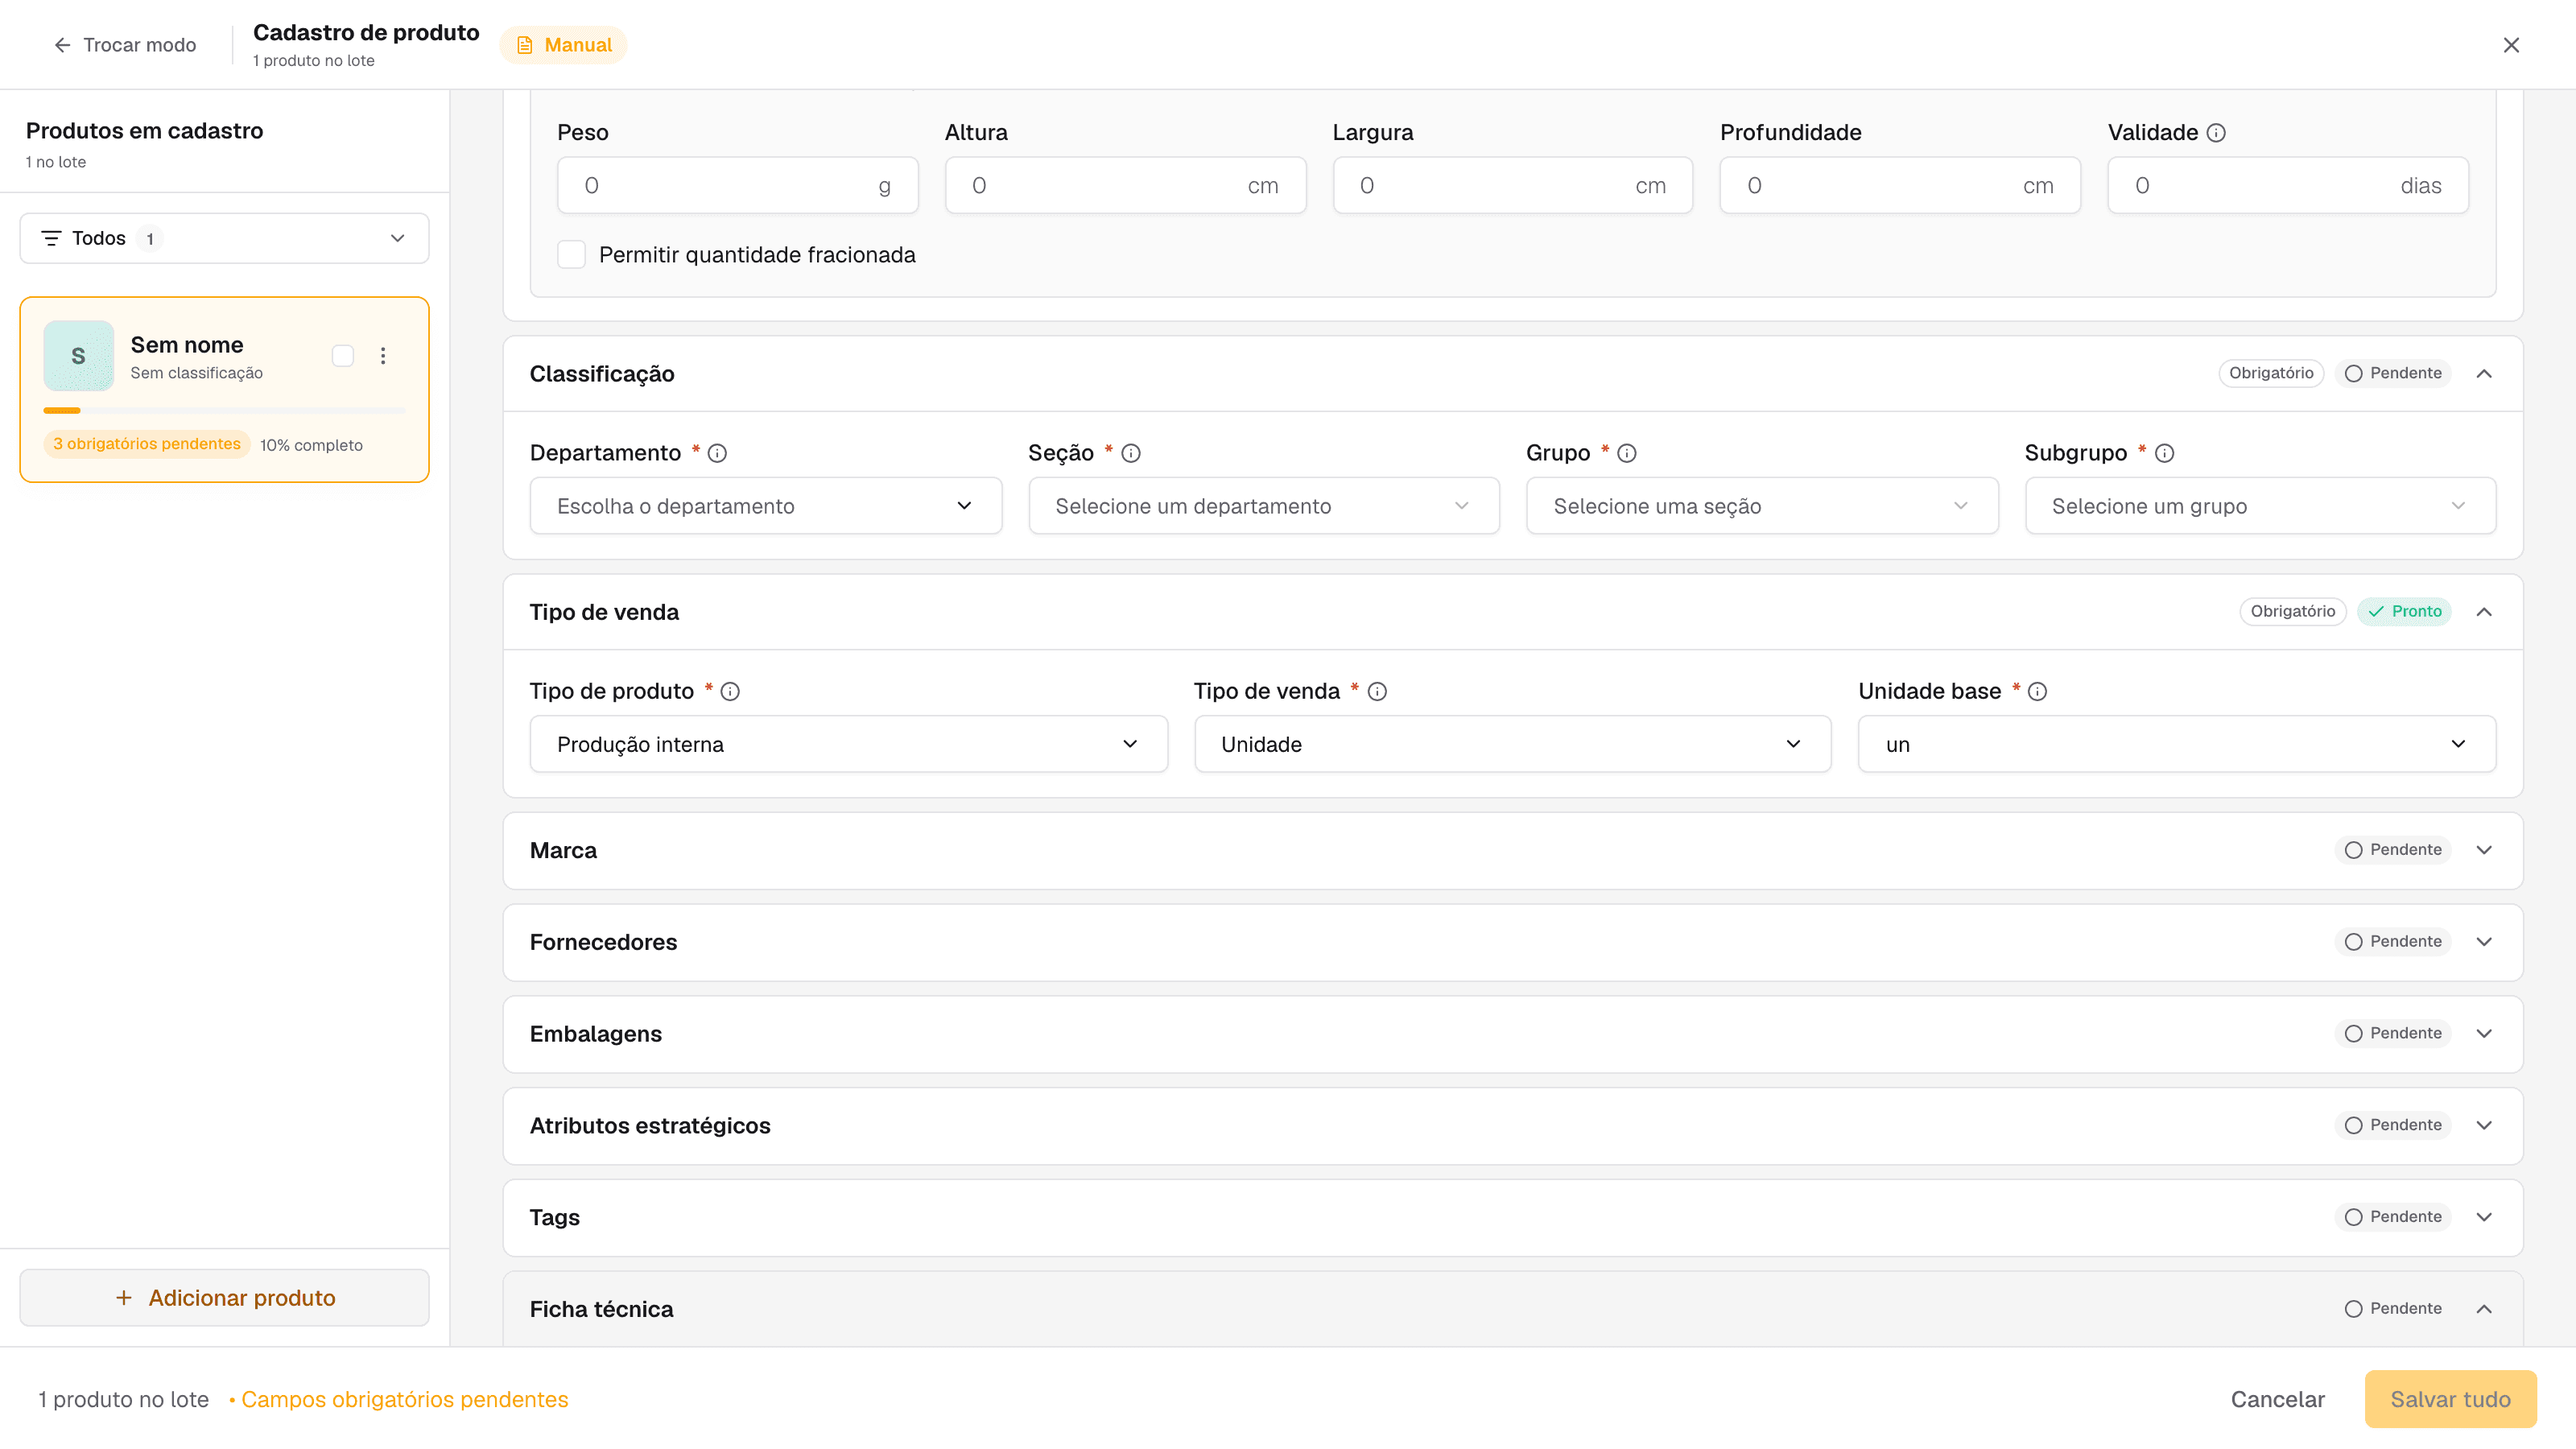The height and width of the screenshot is (1449, 2576).
Task: Click the Peso input field
Action: pyautogui.click(x=737, y=185)
